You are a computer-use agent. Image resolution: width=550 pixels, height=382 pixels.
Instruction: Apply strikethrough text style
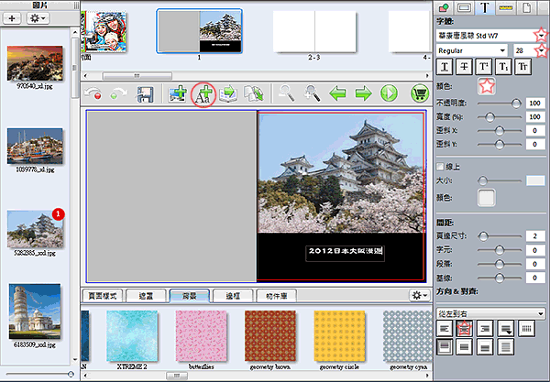pos(464,67)
